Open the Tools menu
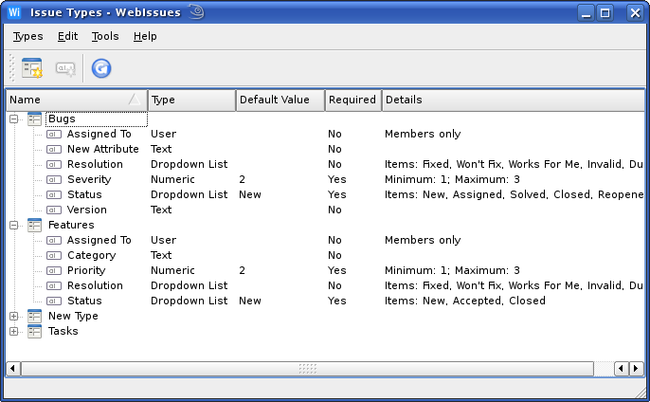This screenshot has height=402, width=650. point(105,36)
